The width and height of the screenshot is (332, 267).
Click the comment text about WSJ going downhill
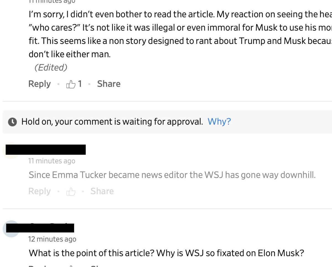pos(172,175)
